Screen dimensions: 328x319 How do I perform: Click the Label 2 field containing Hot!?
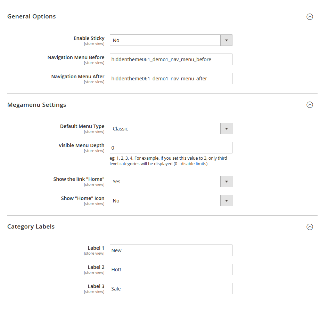(x=171, y=269)
